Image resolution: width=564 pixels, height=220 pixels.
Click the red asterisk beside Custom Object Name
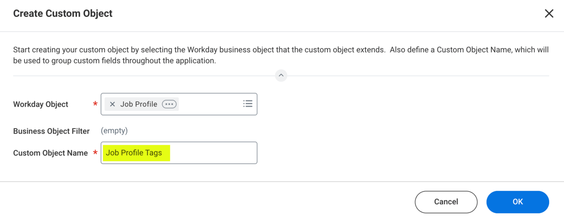[95, 152]
